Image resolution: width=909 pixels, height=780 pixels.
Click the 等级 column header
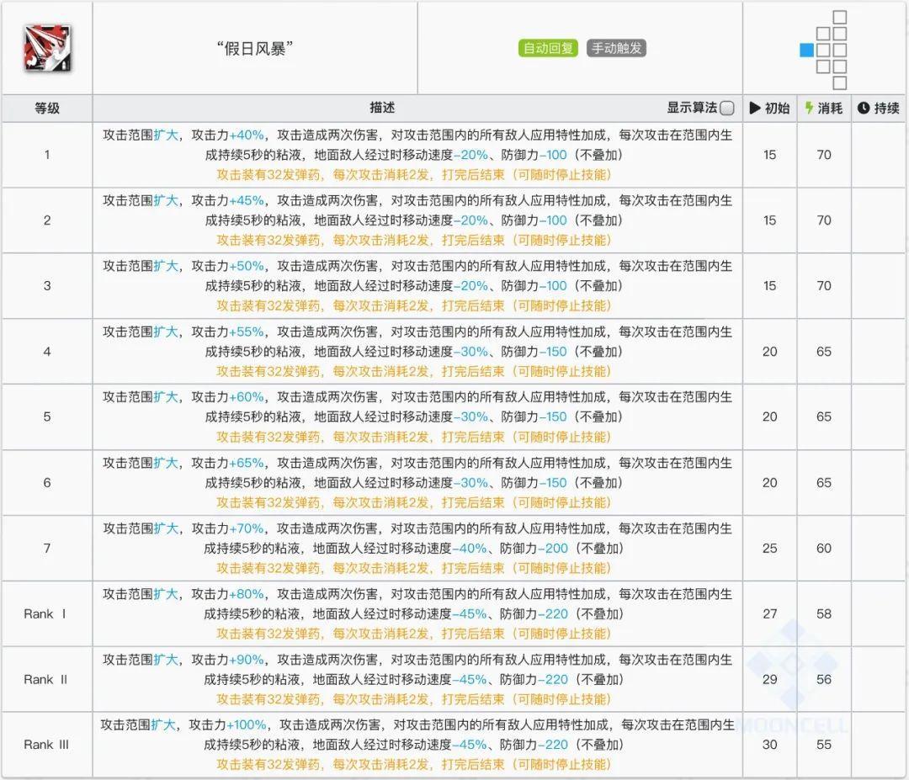tap(46, 109)
